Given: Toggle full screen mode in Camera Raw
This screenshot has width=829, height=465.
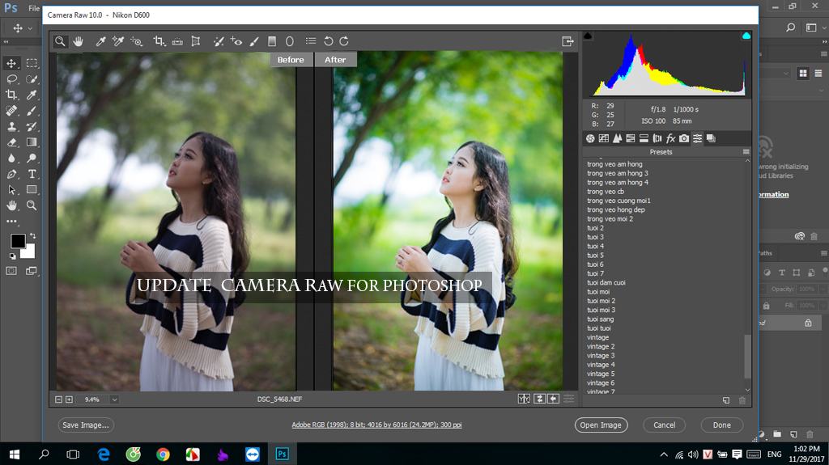Looking at the screenshot, I should 568,41.
